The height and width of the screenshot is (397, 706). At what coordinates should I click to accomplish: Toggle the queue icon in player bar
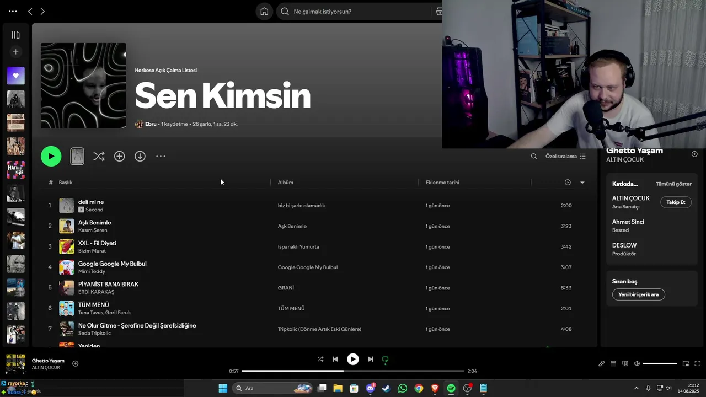coord(613,364)
